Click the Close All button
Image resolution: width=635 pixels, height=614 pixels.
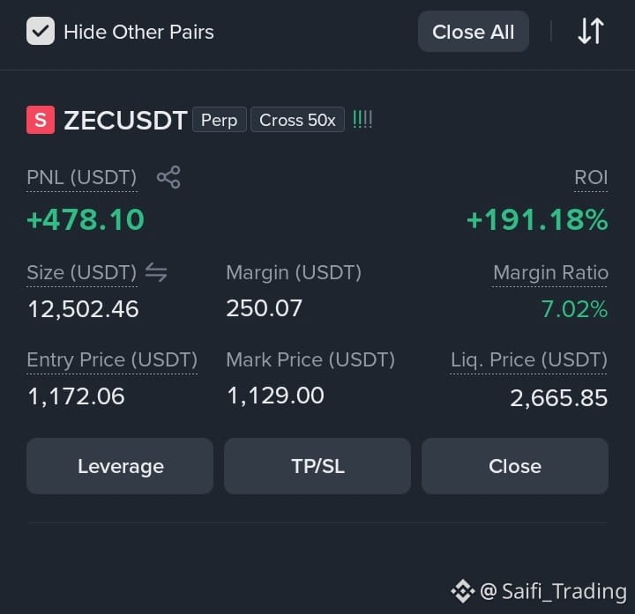coord(473,32)
